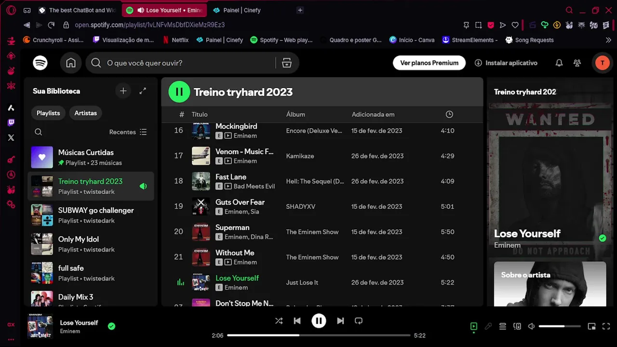Click the Álbum column header
This screenshot has width=617, height=347.
tap(295, 114)
